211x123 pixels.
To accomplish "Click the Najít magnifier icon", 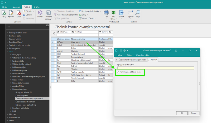I will tap(138, 13).
